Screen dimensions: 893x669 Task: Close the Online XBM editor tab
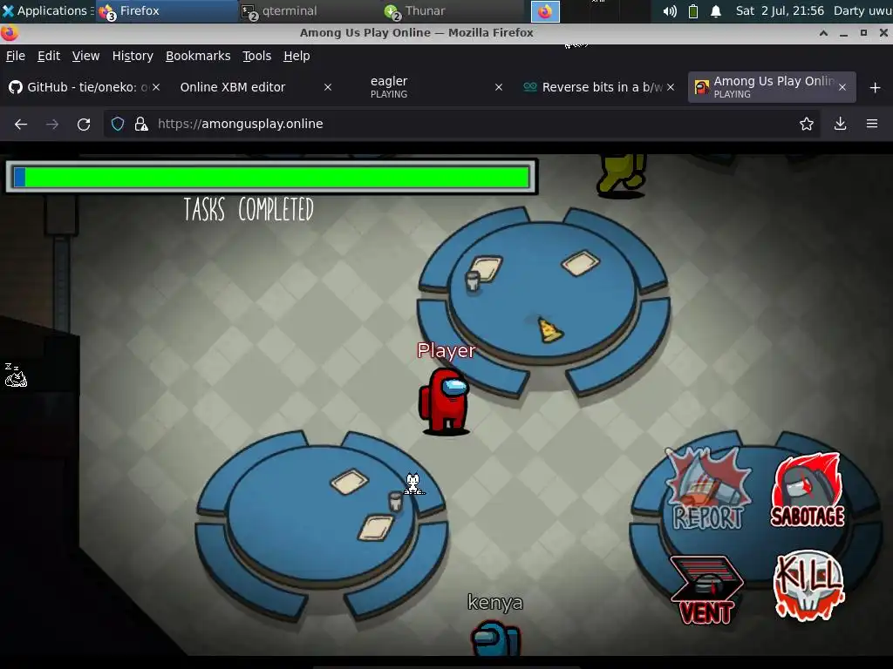tap(328, 87)
